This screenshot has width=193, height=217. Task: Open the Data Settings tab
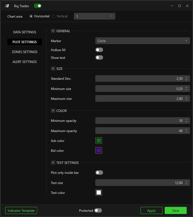click(25, 32)
